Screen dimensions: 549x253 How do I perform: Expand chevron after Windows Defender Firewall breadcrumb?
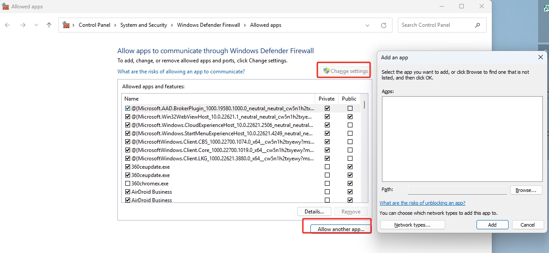coord(245,25)
